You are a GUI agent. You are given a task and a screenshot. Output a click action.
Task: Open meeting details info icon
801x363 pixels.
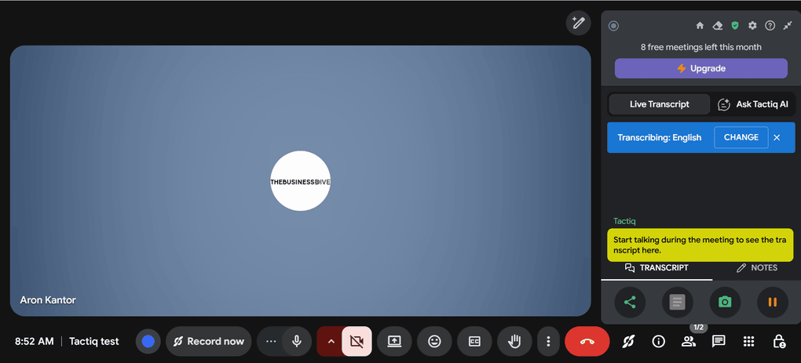pos(659,342)
